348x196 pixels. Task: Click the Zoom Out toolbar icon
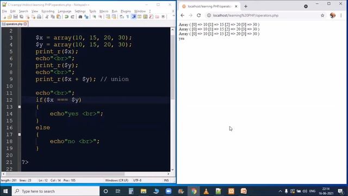tap(100, 17)
